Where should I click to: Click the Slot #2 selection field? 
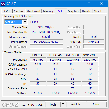pyautogui.click(x=14, y=22)
